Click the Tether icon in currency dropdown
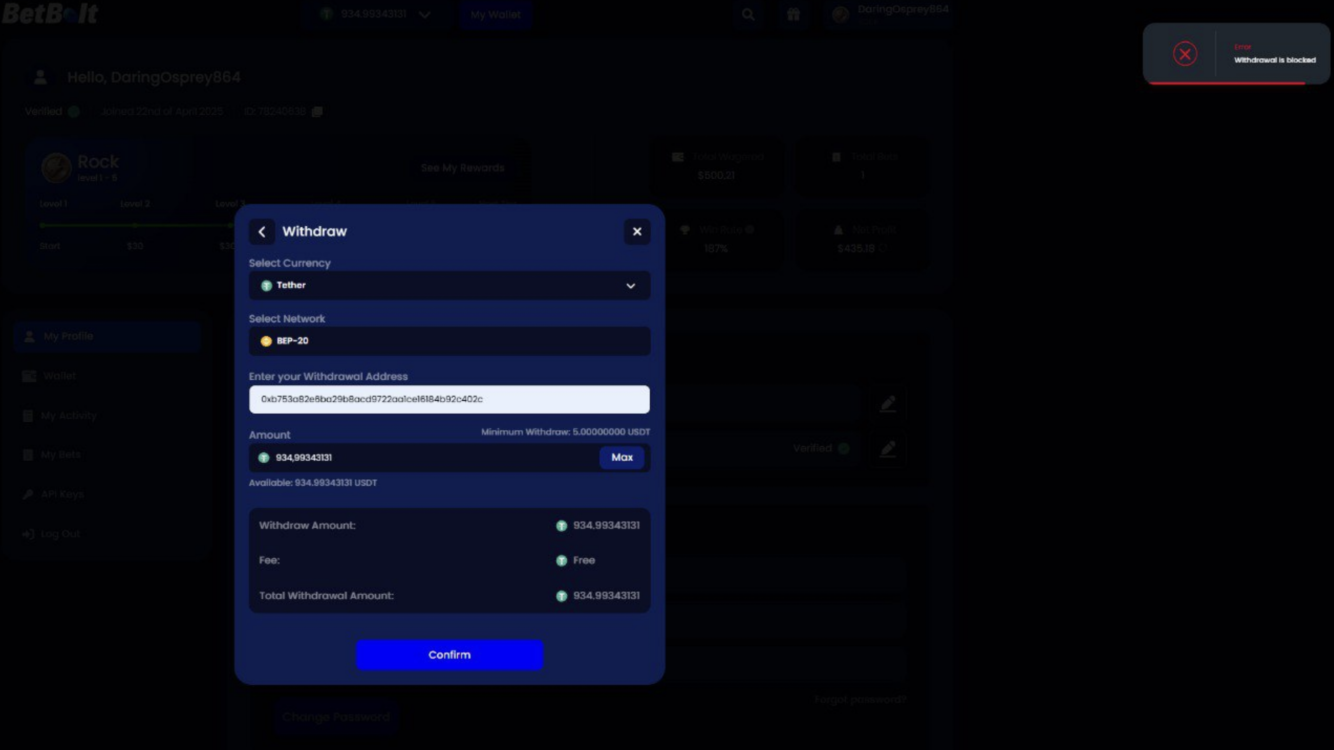1334x750 pixels. 266,286
